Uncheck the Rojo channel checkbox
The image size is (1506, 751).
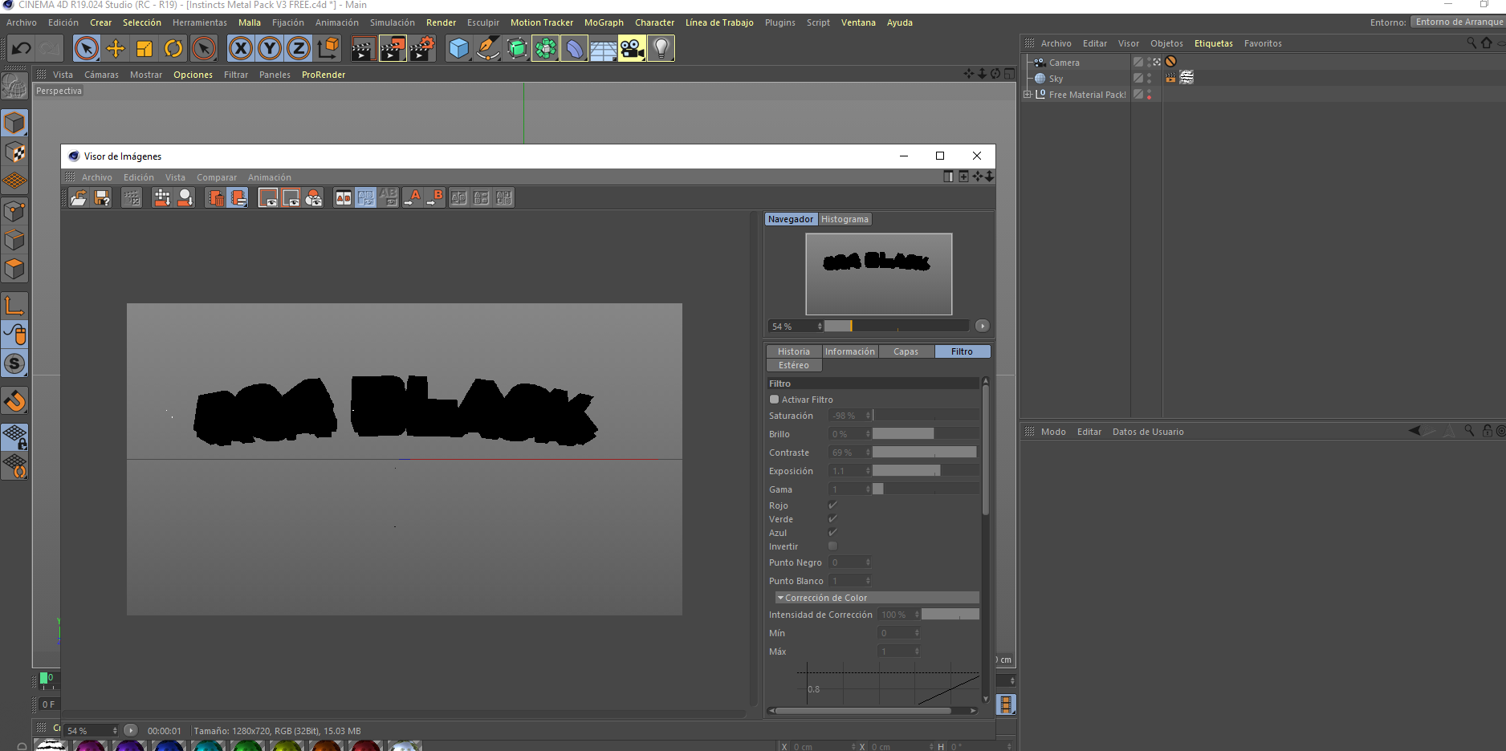[x=832, y=505]
